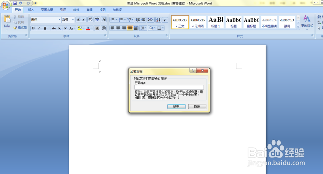Close the 加密文档 dialog
Image resolution: width=323 pixels, height=174 pixels.
point(203,71)
